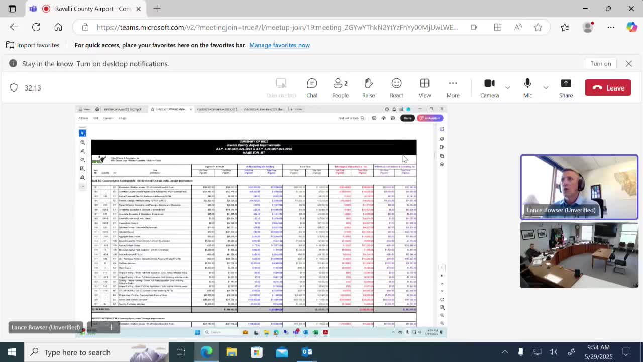The height and width of the screenshot is (362, 643).
Task: Show the People participants list
Action: click(x=340, y=88)
